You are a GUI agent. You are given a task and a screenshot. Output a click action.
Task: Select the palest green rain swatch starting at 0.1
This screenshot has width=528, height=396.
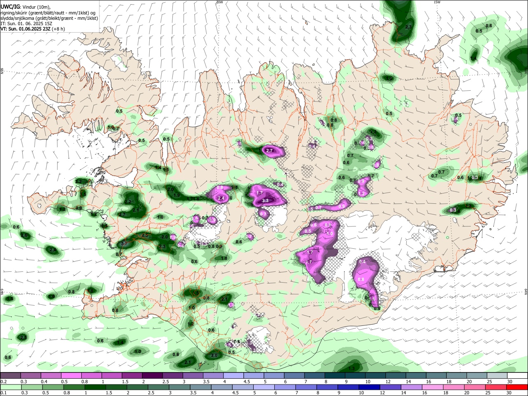[x=10, y=387]
